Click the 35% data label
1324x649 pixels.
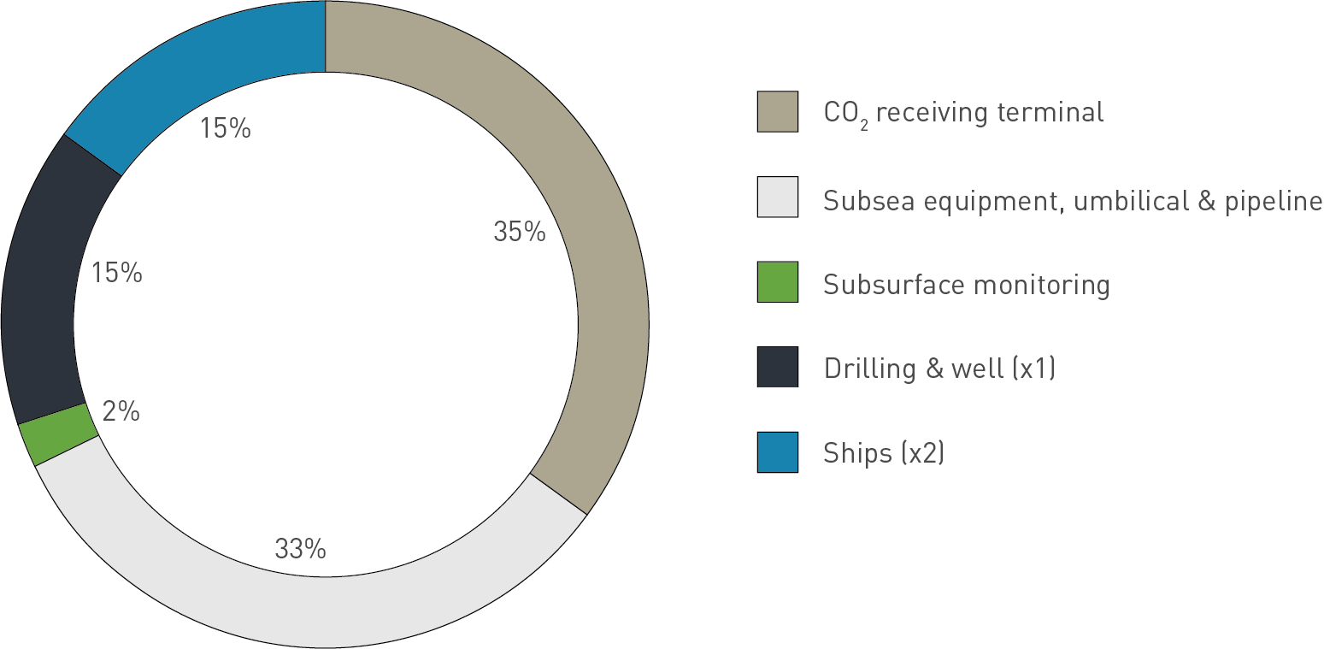[519, 232]
